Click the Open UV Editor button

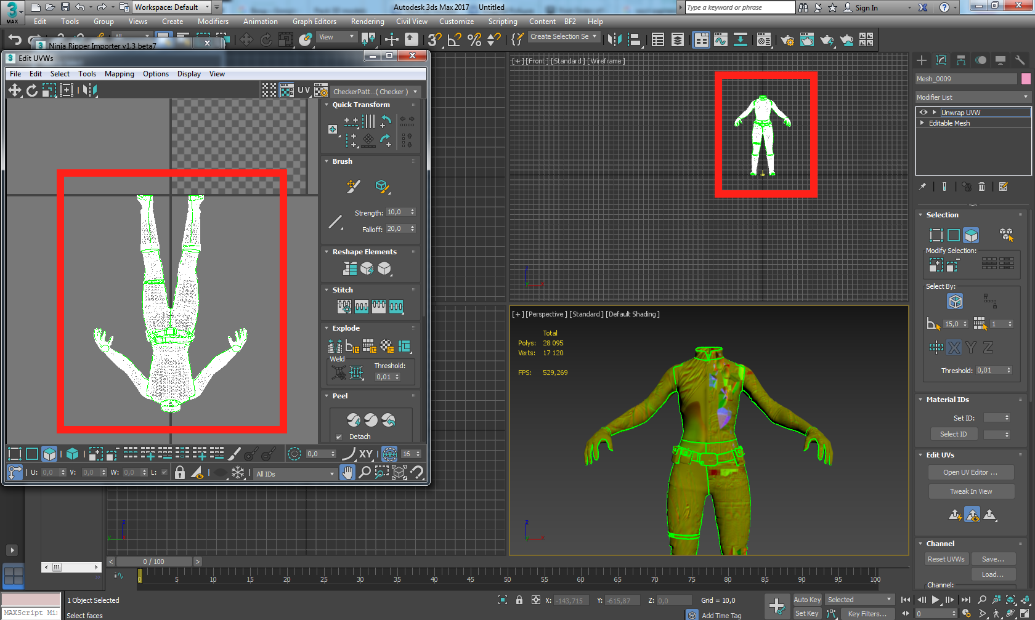point(971,472)
